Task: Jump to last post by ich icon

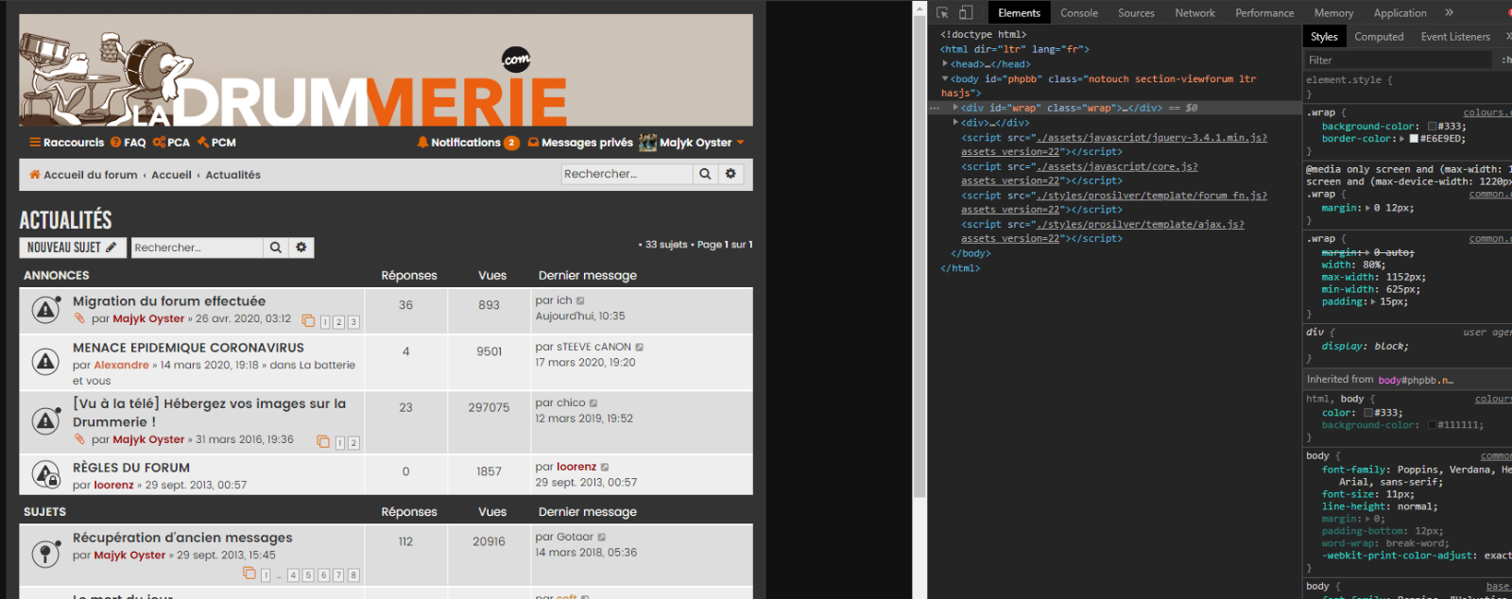Action: point(580,301)
